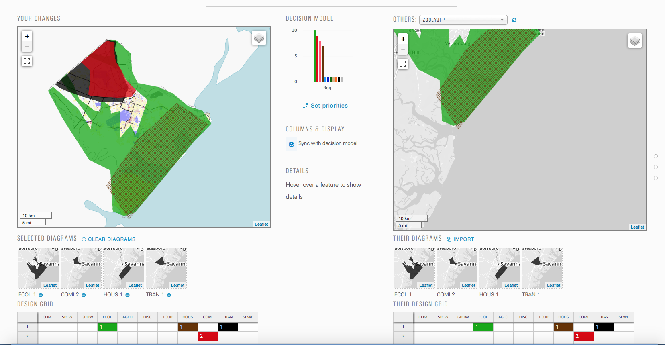Open layers control on Others map
The image size is (665, 345).
[635, 41]
